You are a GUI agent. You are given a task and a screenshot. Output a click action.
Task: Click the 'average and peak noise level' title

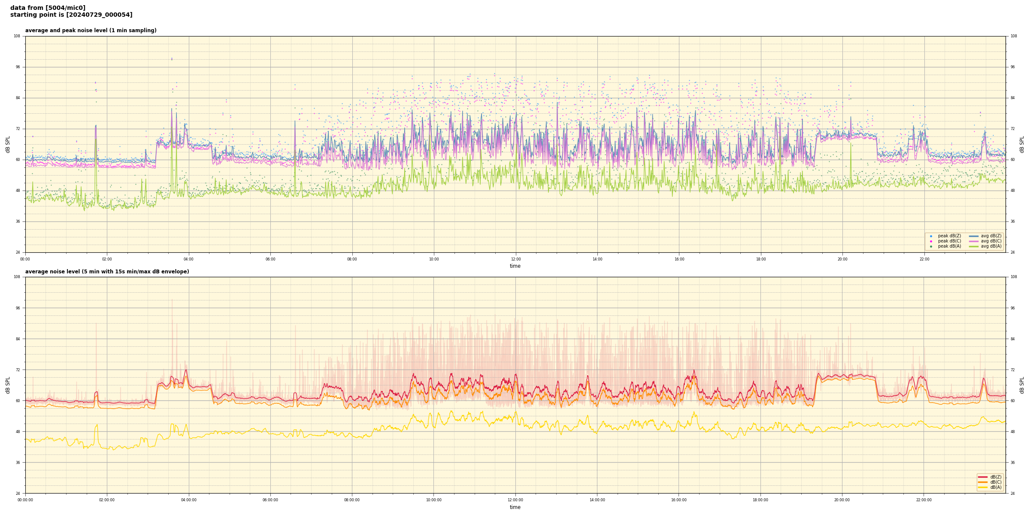[x=91, y=30]
